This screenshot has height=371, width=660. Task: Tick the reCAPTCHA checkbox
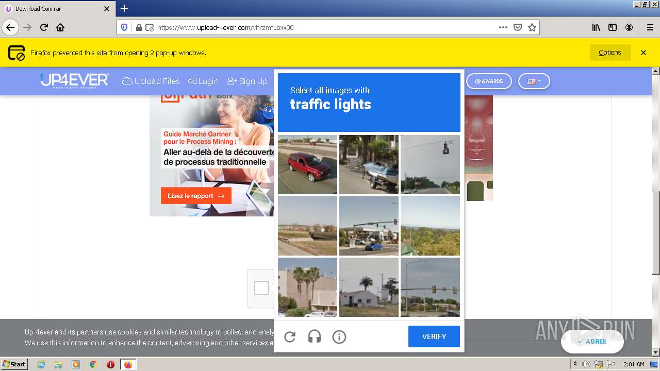261,288
